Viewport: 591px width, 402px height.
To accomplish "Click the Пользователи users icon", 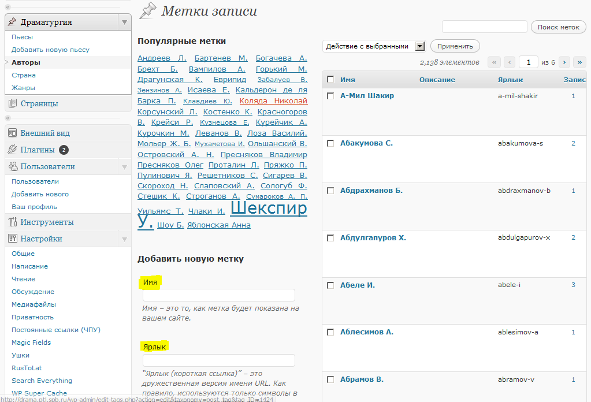I will (x=12, y=166).
